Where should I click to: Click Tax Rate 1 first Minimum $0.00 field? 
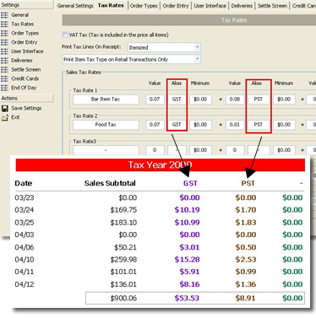pos(200,100)
